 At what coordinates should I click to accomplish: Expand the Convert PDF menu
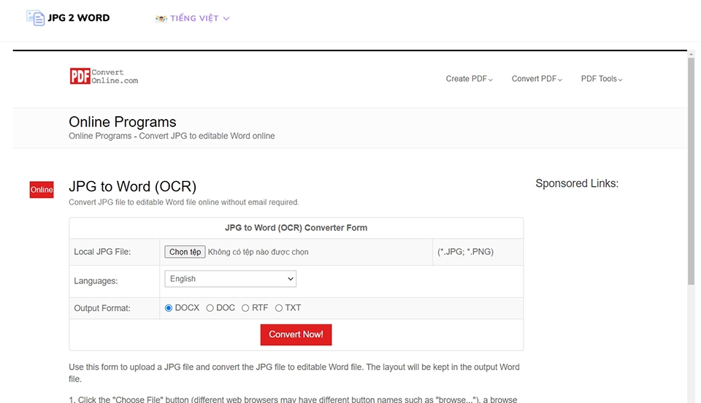(537, 79)
